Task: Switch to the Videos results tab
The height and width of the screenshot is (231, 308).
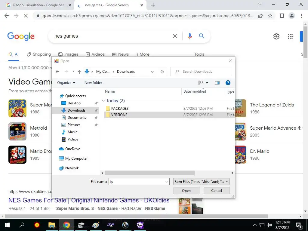Action: click(95, 54)
